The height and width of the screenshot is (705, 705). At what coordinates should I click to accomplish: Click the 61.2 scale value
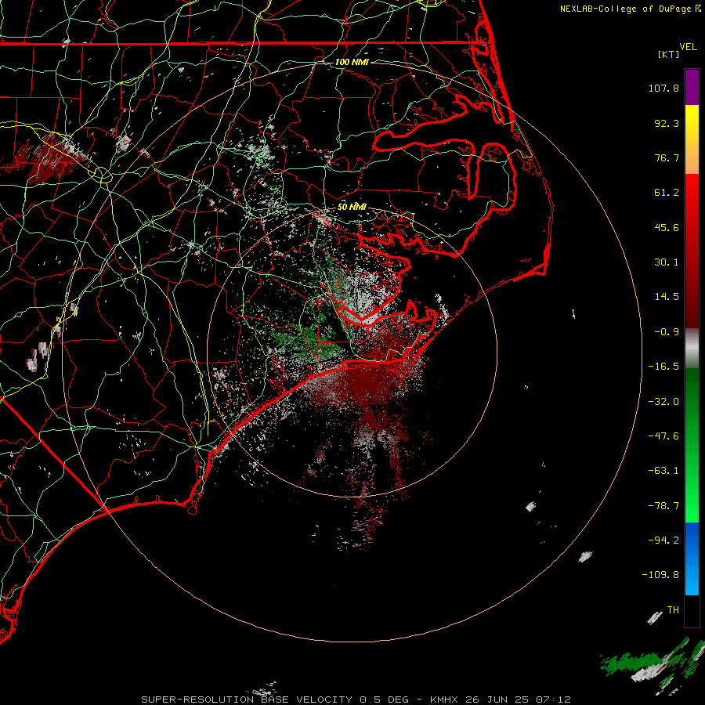pyautogui.click(x=667, y=193)
